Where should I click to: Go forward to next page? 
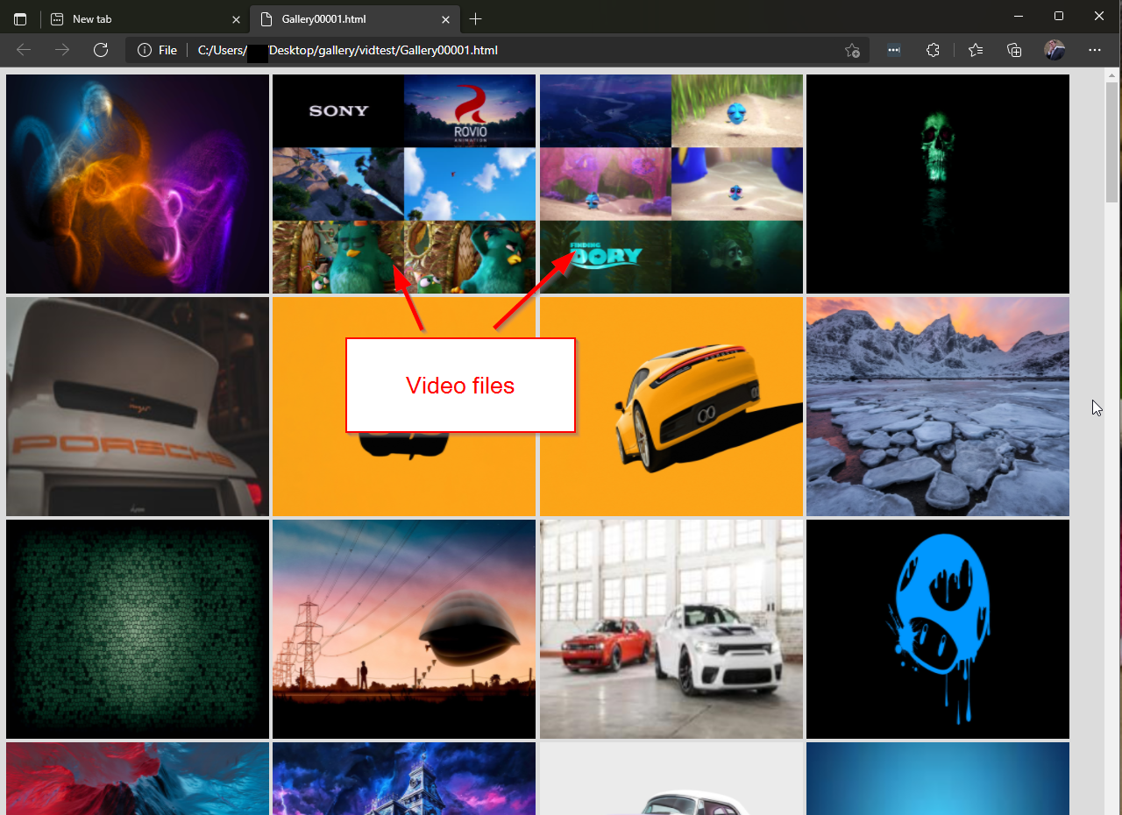point(62,50)
